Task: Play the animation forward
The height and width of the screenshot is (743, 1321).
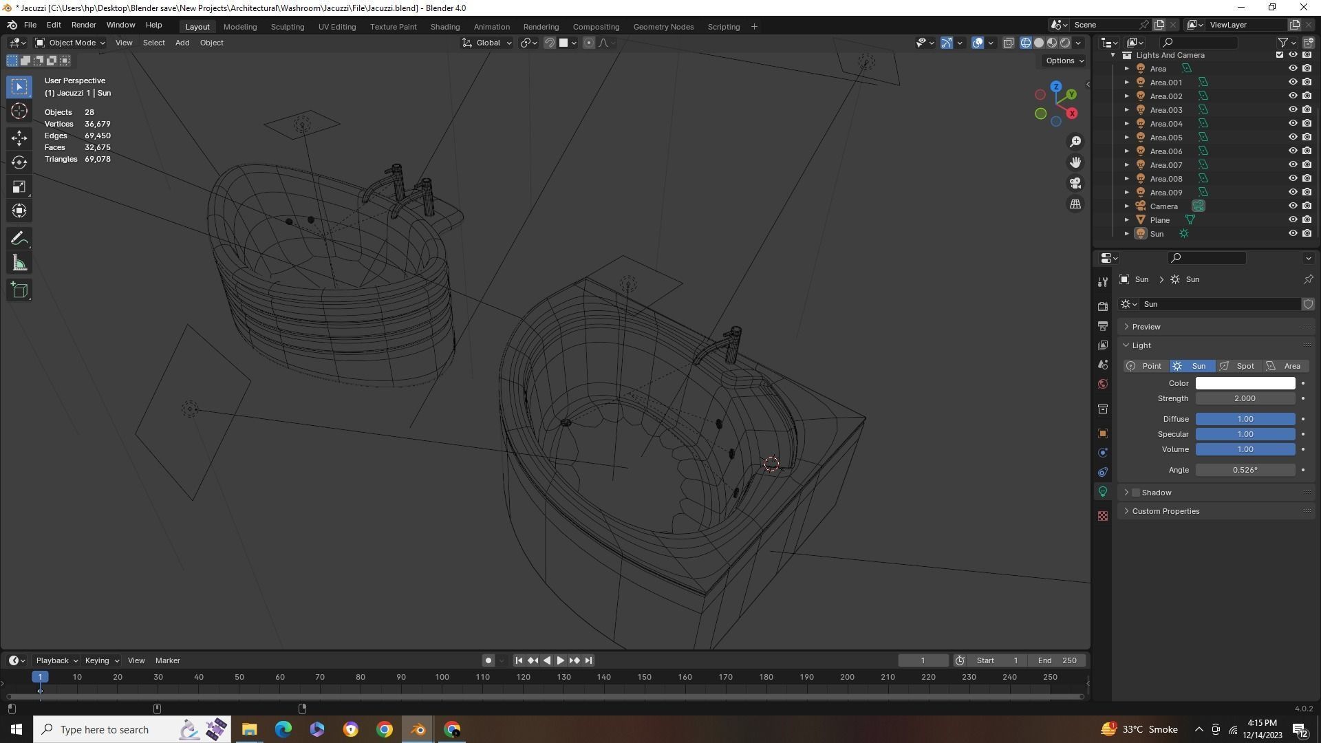Action: [x=561, y=660]
